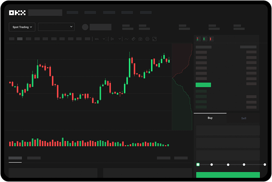
Task: Show only sell orders in order book
Action: pos(211,39)
